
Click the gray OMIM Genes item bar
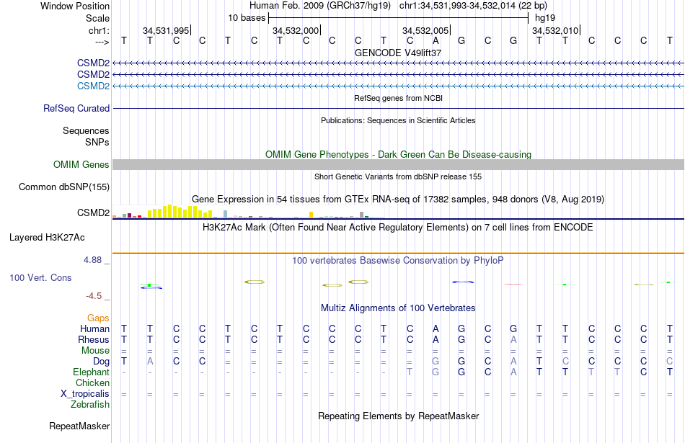398,164
